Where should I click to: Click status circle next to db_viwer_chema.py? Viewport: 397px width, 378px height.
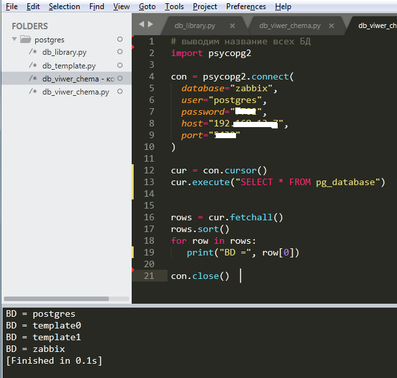pyautogui.click(x=120, y=91)
